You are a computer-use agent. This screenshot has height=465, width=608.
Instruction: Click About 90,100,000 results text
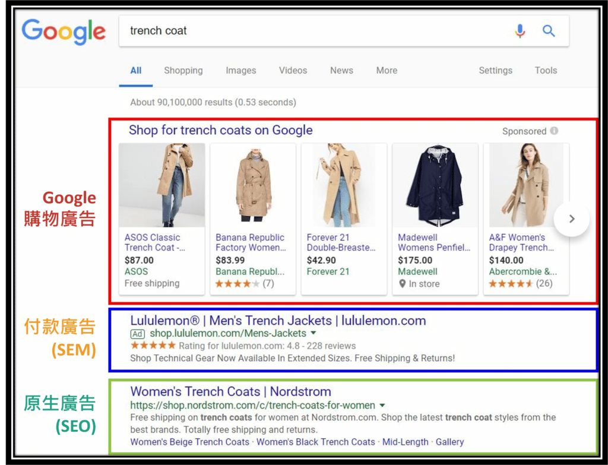213,102
